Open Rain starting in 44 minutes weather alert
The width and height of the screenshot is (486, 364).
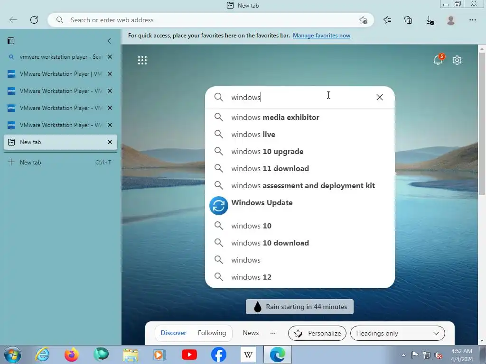coord(299,307)
